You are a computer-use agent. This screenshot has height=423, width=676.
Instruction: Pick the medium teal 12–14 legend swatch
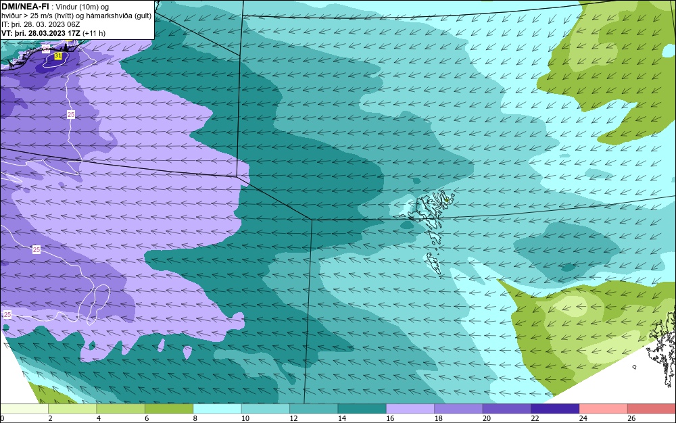[x=314, y=409]
